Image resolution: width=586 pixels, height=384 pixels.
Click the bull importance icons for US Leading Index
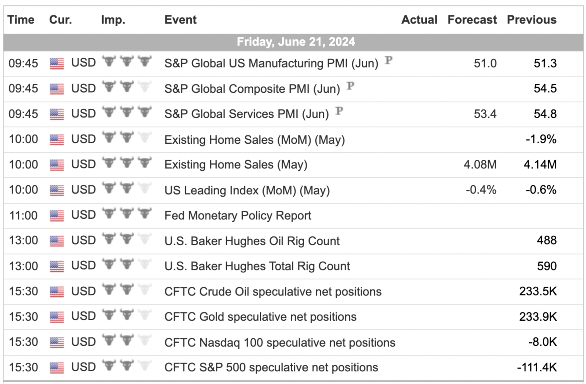[127, 189]
